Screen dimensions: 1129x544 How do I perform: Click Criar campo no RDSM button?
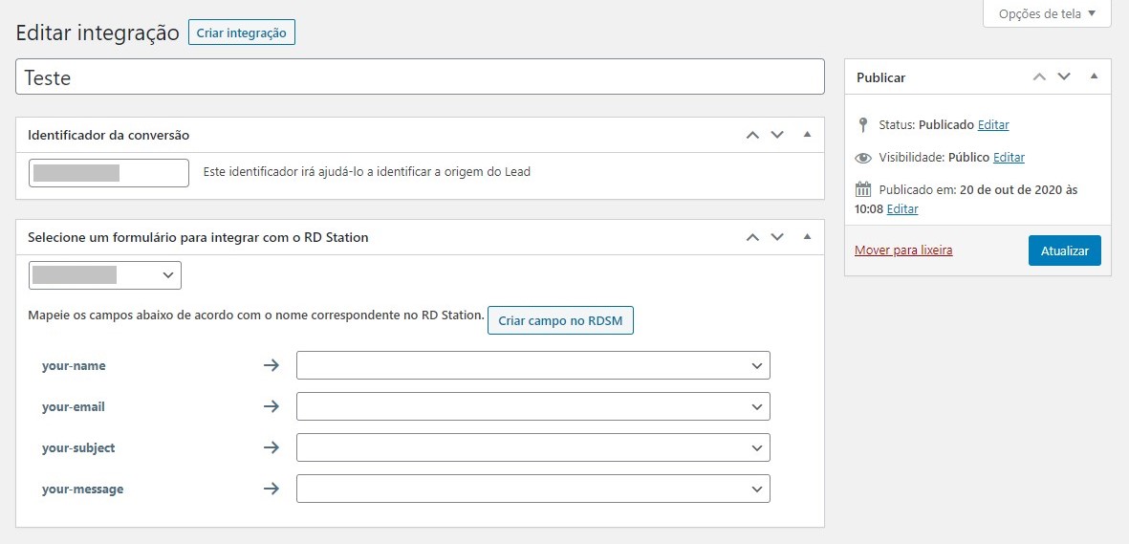point(560,320)
